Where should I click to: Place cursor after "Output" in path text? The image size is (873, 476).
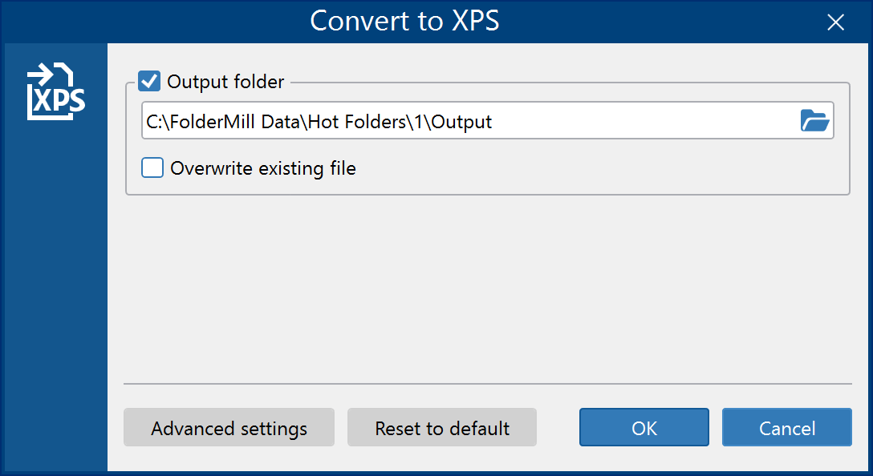click(493, 121)
